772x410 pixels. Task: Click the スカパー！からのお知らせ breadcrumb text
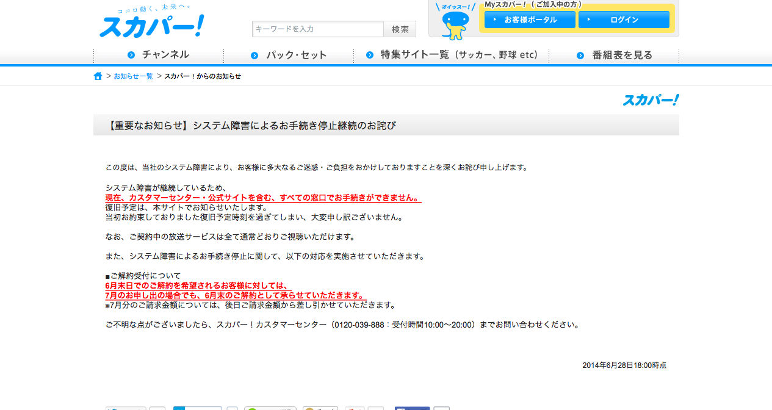point(203,76)
